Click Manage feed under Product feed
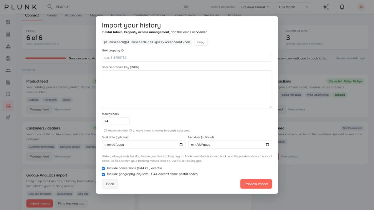374x210 pixels. click(39, 109)
